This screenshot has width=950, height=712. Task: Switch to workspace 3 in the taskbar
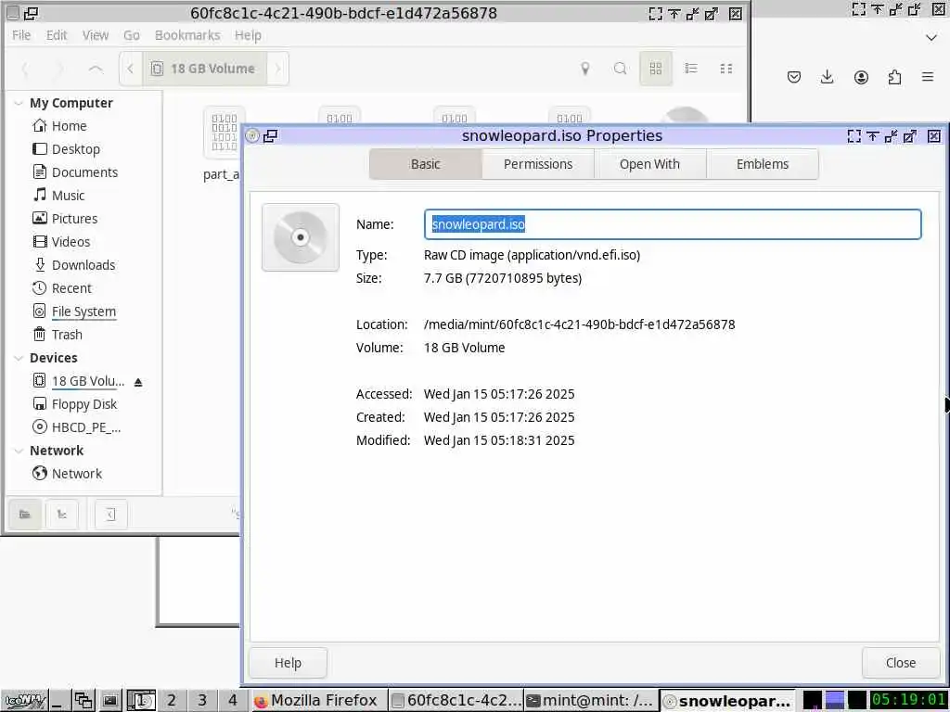tap(202, 701)
